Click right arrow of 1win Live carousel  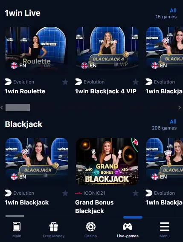(x=180, y=107)
